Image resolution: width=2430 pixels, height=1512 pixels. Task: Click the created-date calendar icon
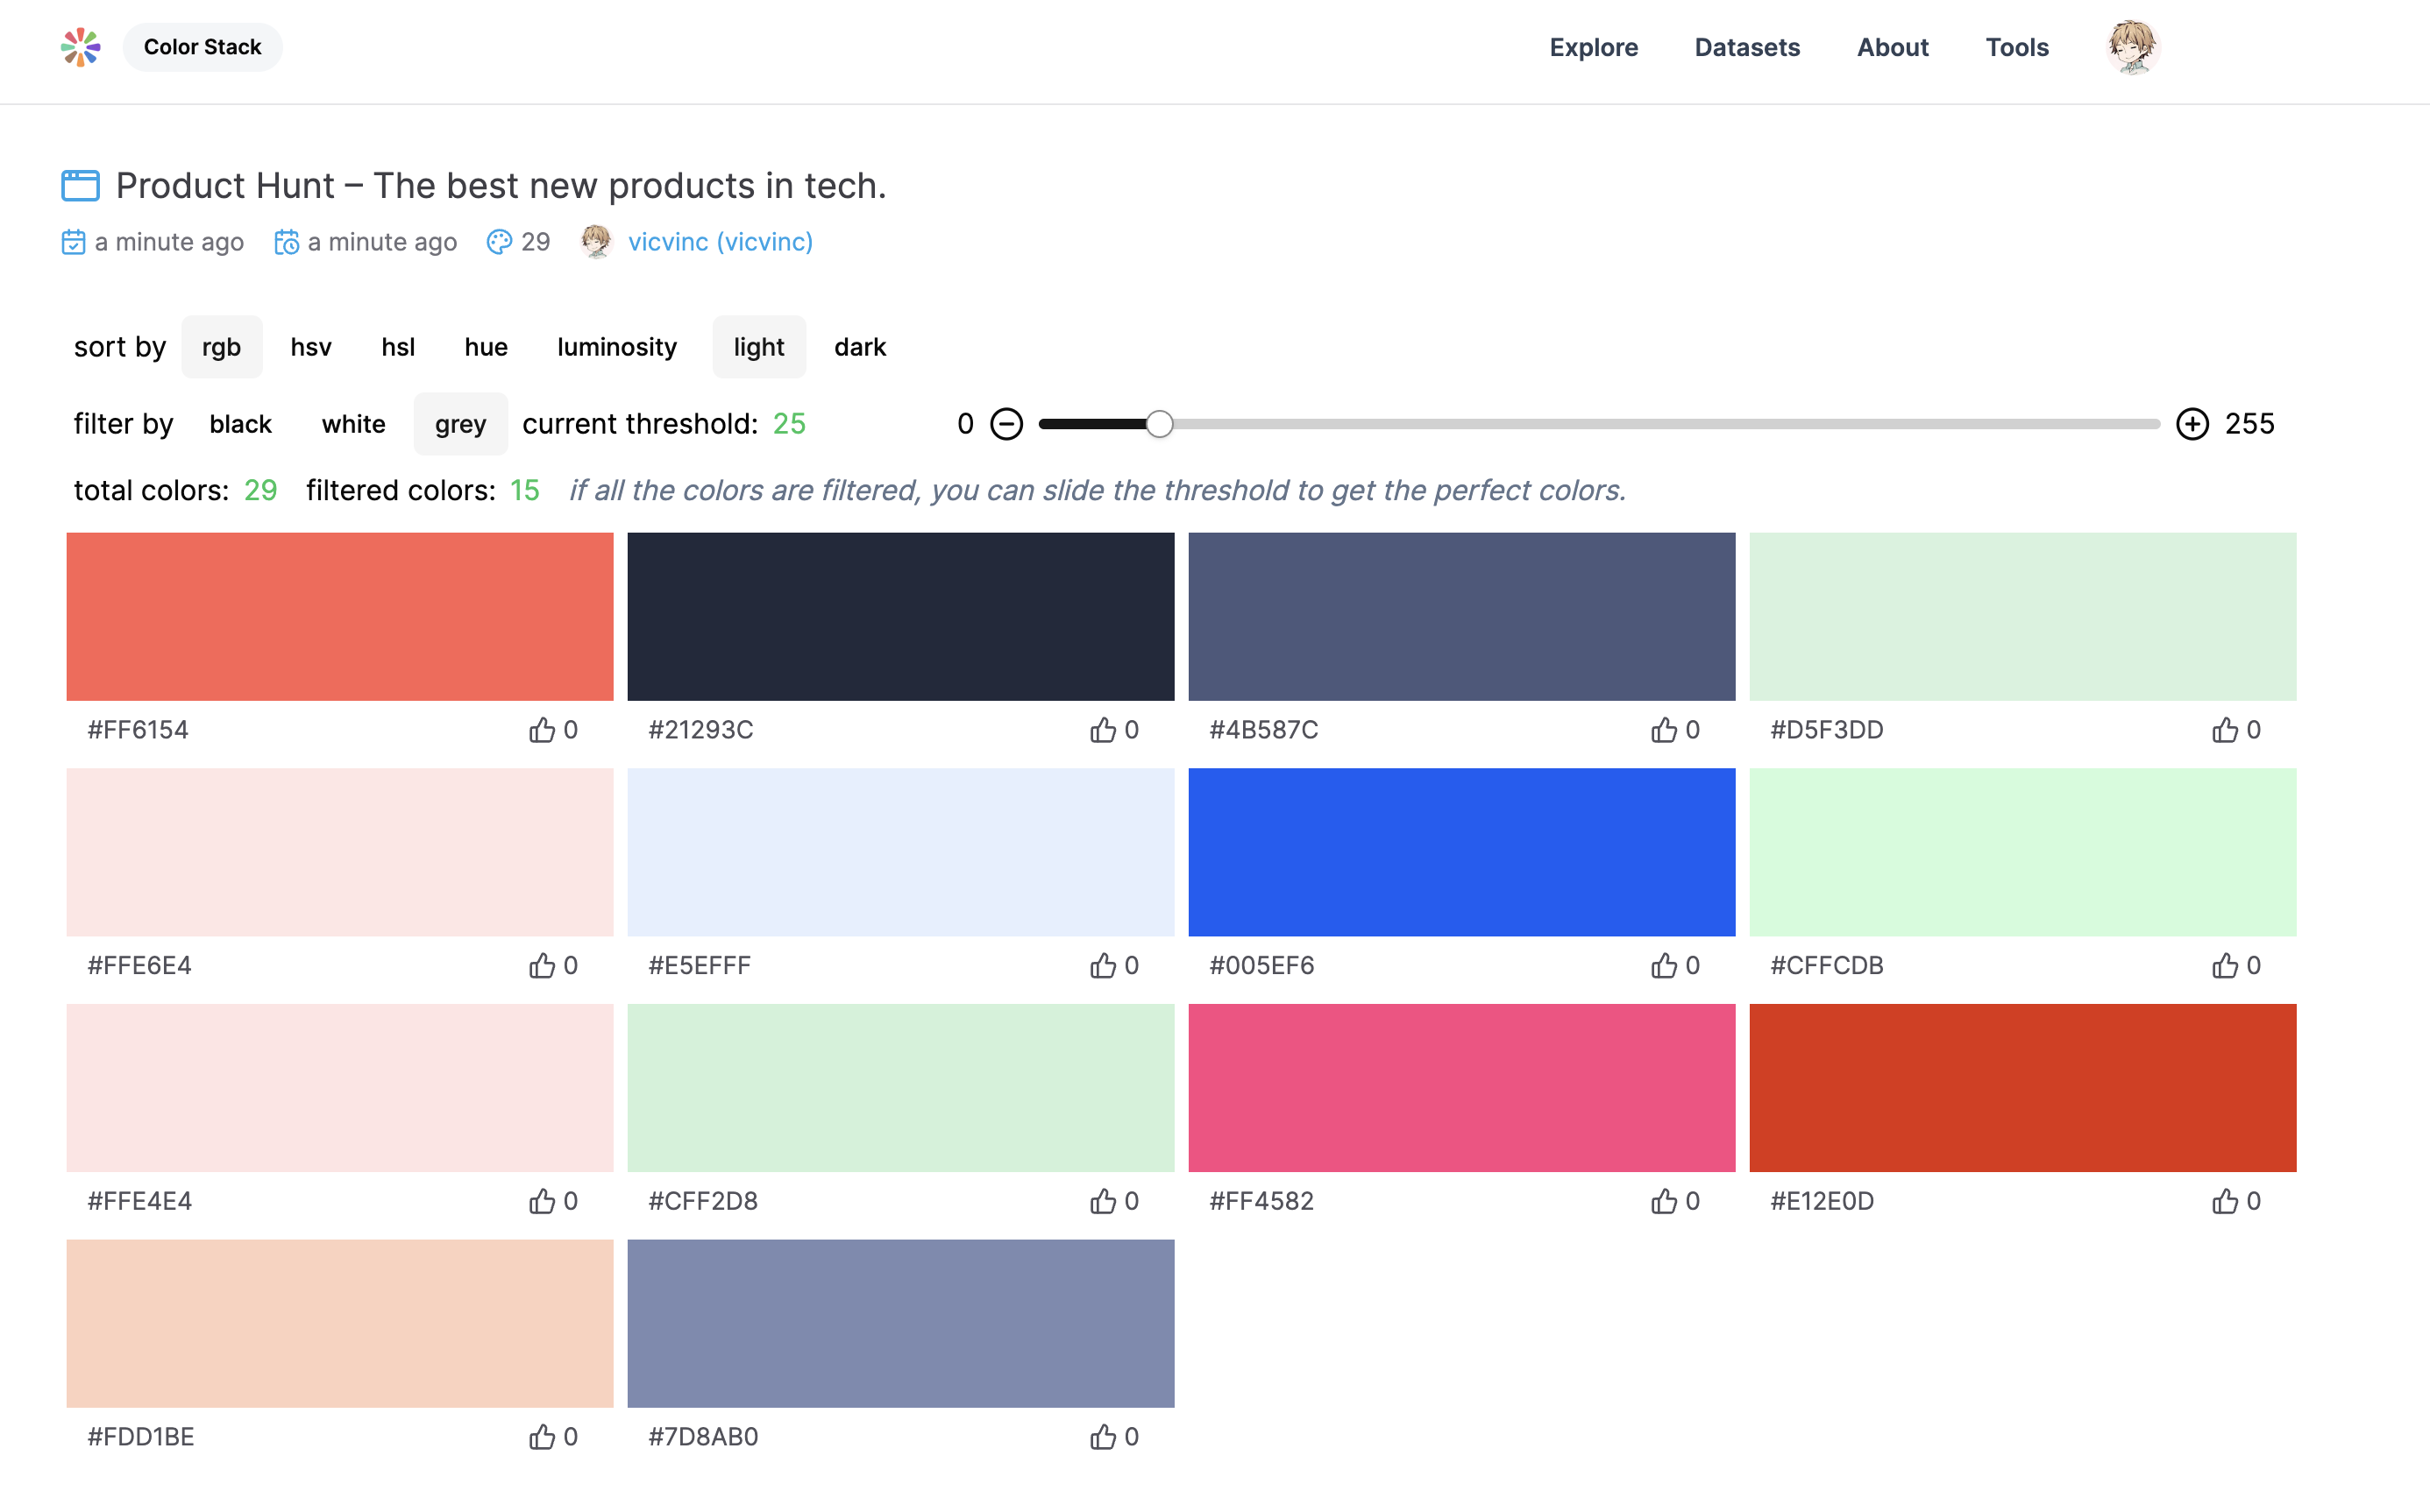tap(73, 242)
